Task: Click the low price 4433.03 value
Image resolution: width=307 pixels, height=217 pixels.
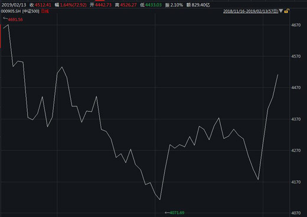Action: (153, 5)
